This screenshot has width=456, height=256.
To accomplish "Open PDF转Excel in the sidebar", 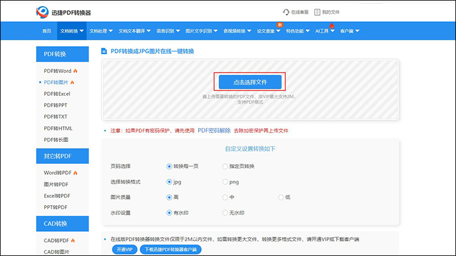I will (57, 94).
